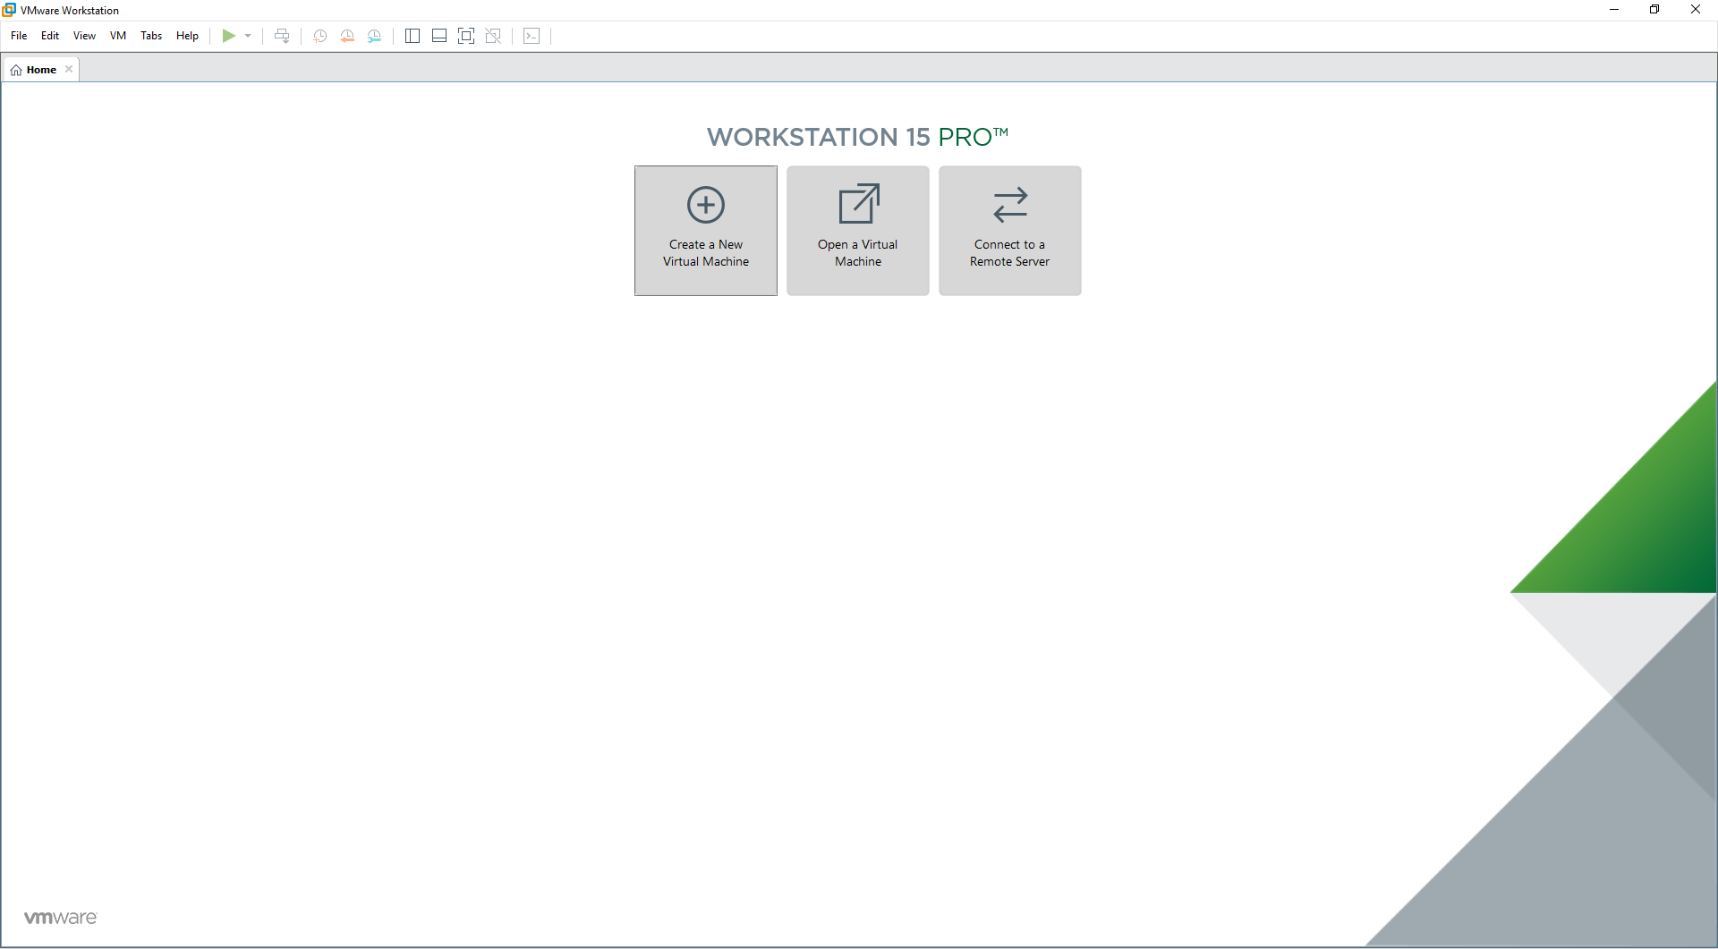Click Connect to a Remote Server tile
Screen dimensions: 1718x949
[1010, 231]
